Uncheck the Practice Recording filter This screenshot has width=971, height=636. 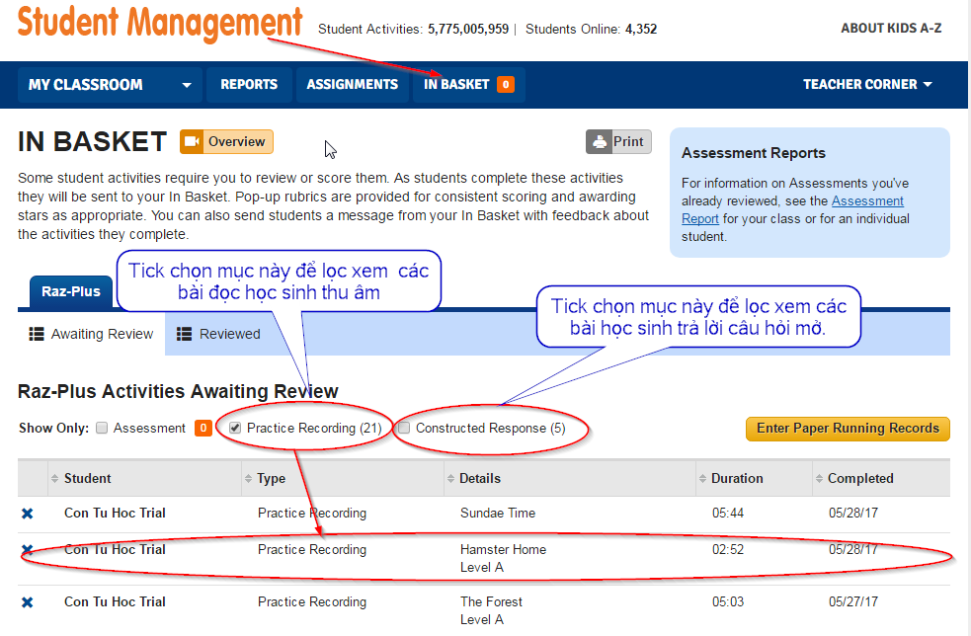click(x=235, y=428)
